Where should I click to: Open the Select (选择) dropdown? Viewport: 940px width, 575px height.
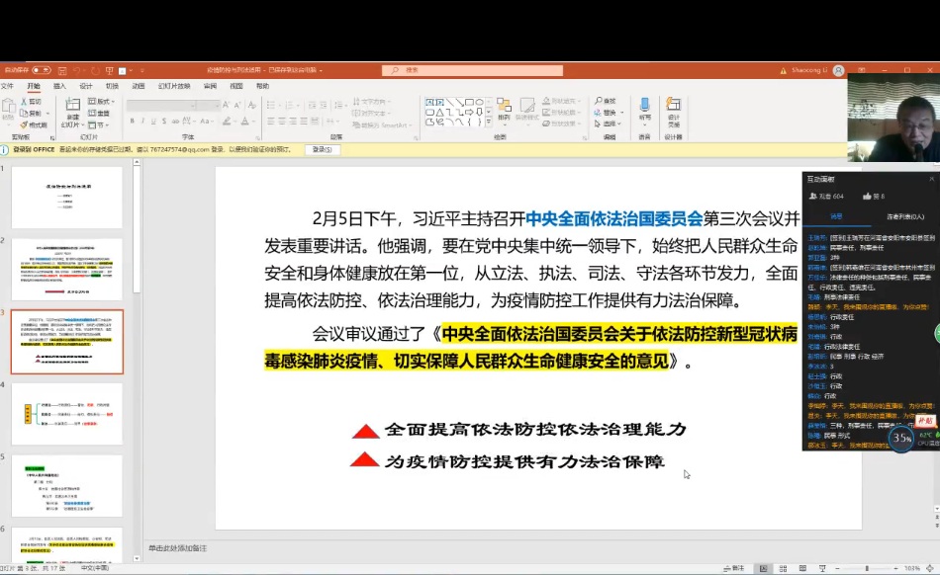(x=608, y=123)
